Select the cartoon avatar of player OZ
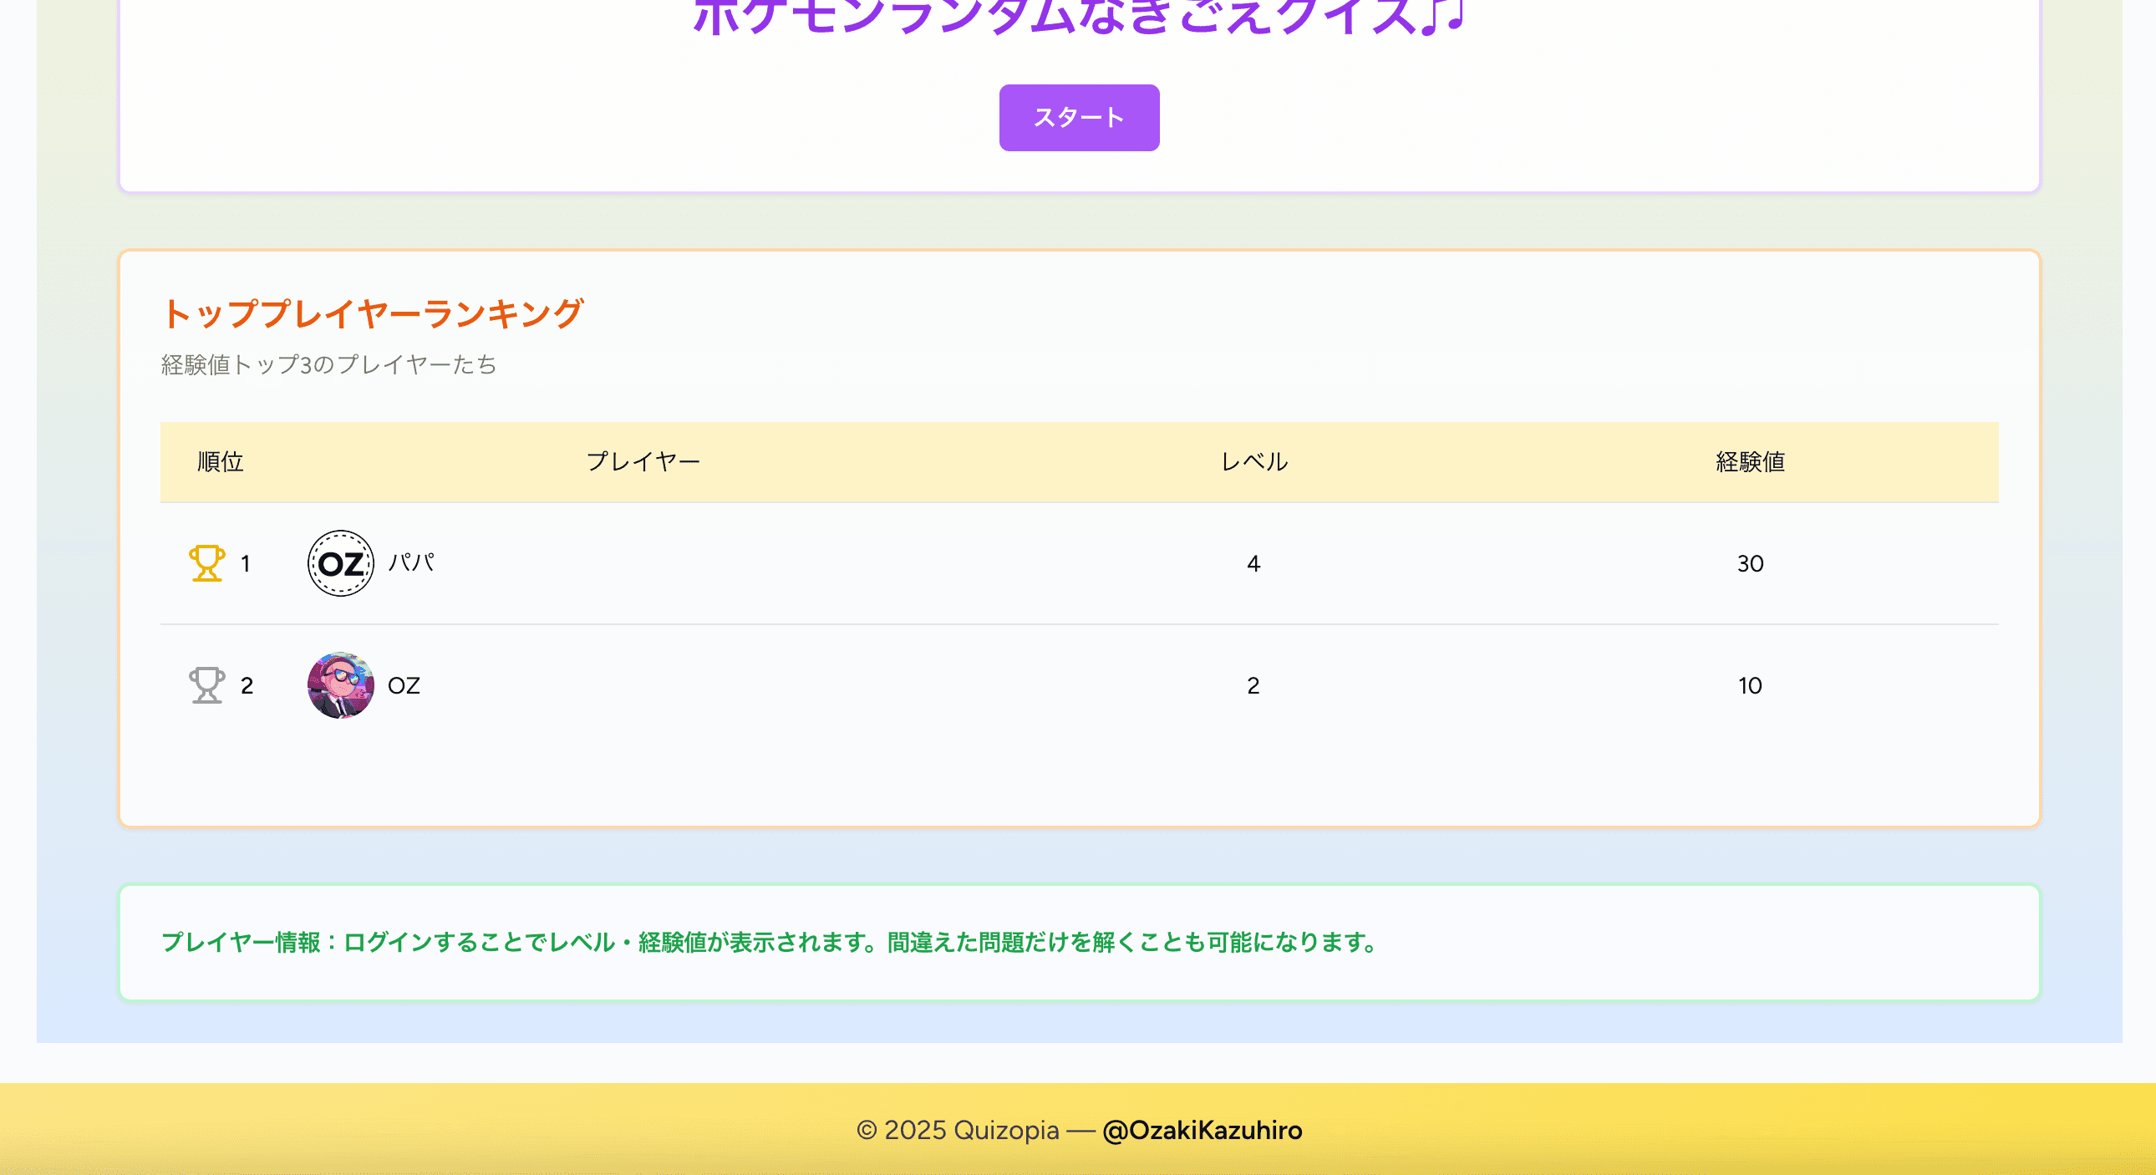This screenshot has width=2156, height=1175. [341, 685]
